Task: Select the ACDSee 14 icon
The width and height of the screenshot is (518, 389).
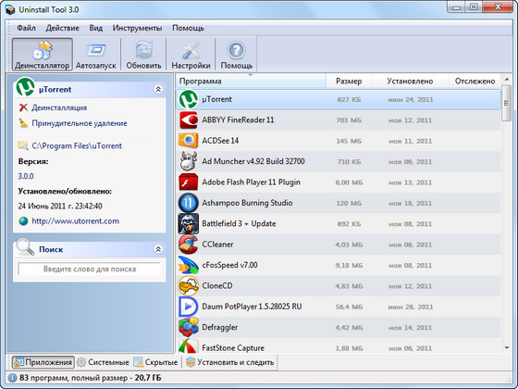Action: [x=189, y=141]
